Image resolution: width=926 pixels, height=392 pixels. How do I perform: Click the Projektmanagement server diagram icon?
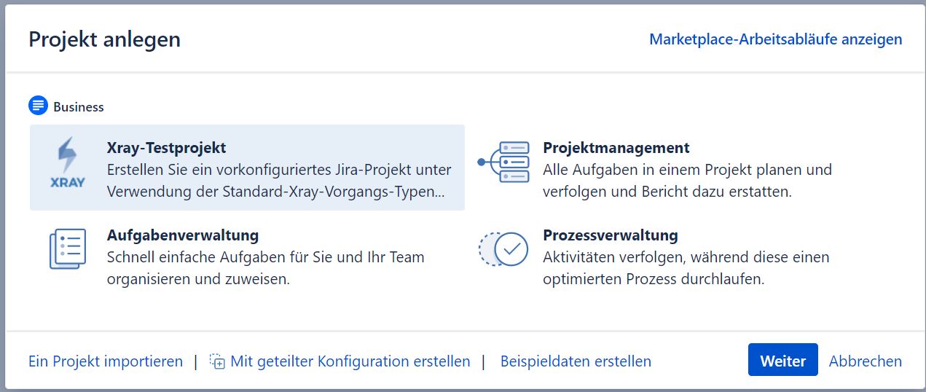click(503, 162)
